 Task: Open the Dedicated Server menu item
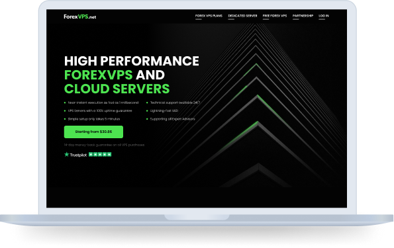[242, 16]
